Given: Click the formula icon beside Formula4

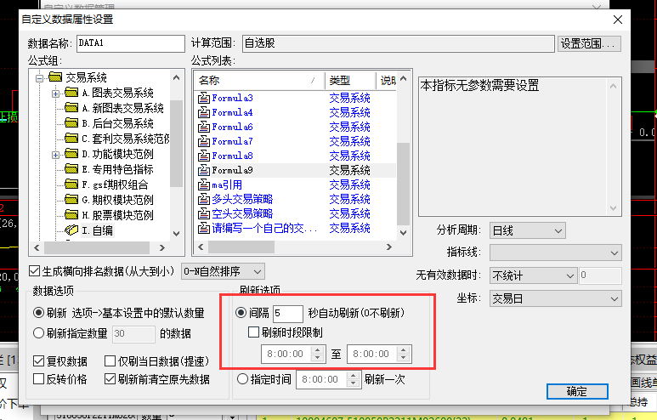Looking at the screenshot, I should [204, 112].
